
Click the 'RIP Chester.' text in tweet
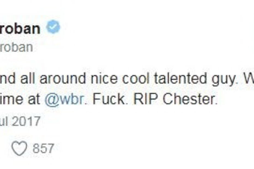point(175,99)
